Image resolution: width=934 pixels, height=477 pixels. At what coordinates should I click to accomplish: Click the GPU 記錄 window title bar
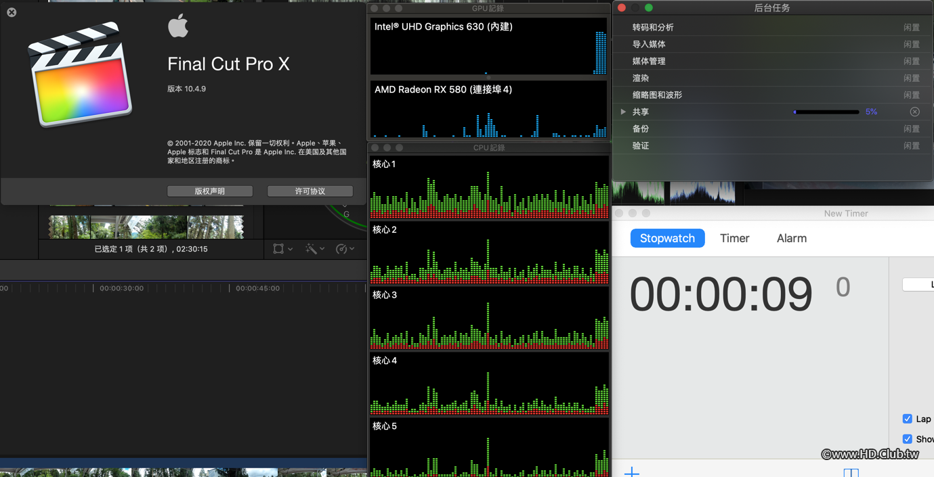(488, 8)
